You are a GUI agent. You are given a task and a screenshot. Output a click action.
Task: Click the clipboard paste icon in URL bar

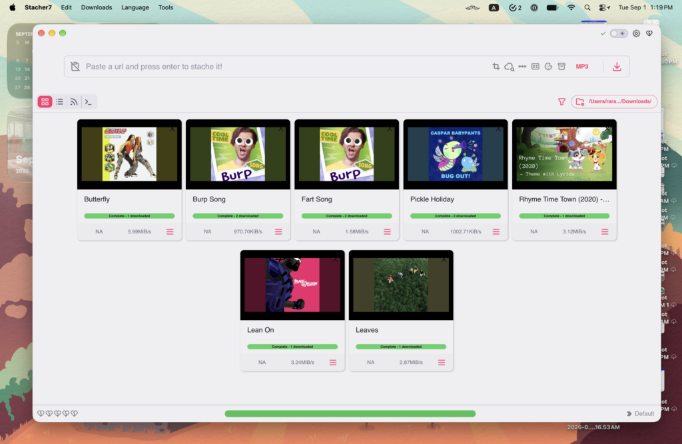point(75,67)
